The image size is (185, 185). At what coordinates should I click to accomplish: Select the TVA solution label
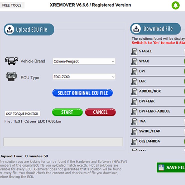(142, 121)
